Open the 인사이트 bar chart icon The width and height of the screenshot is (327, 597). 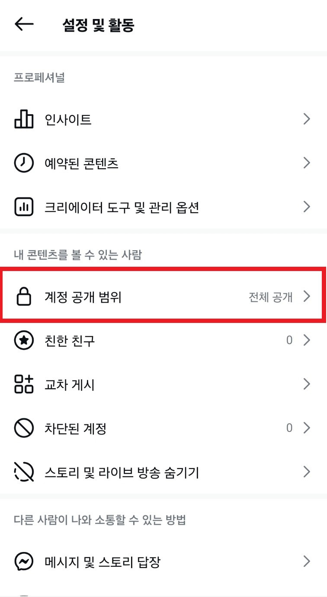[x=24, y=119]
